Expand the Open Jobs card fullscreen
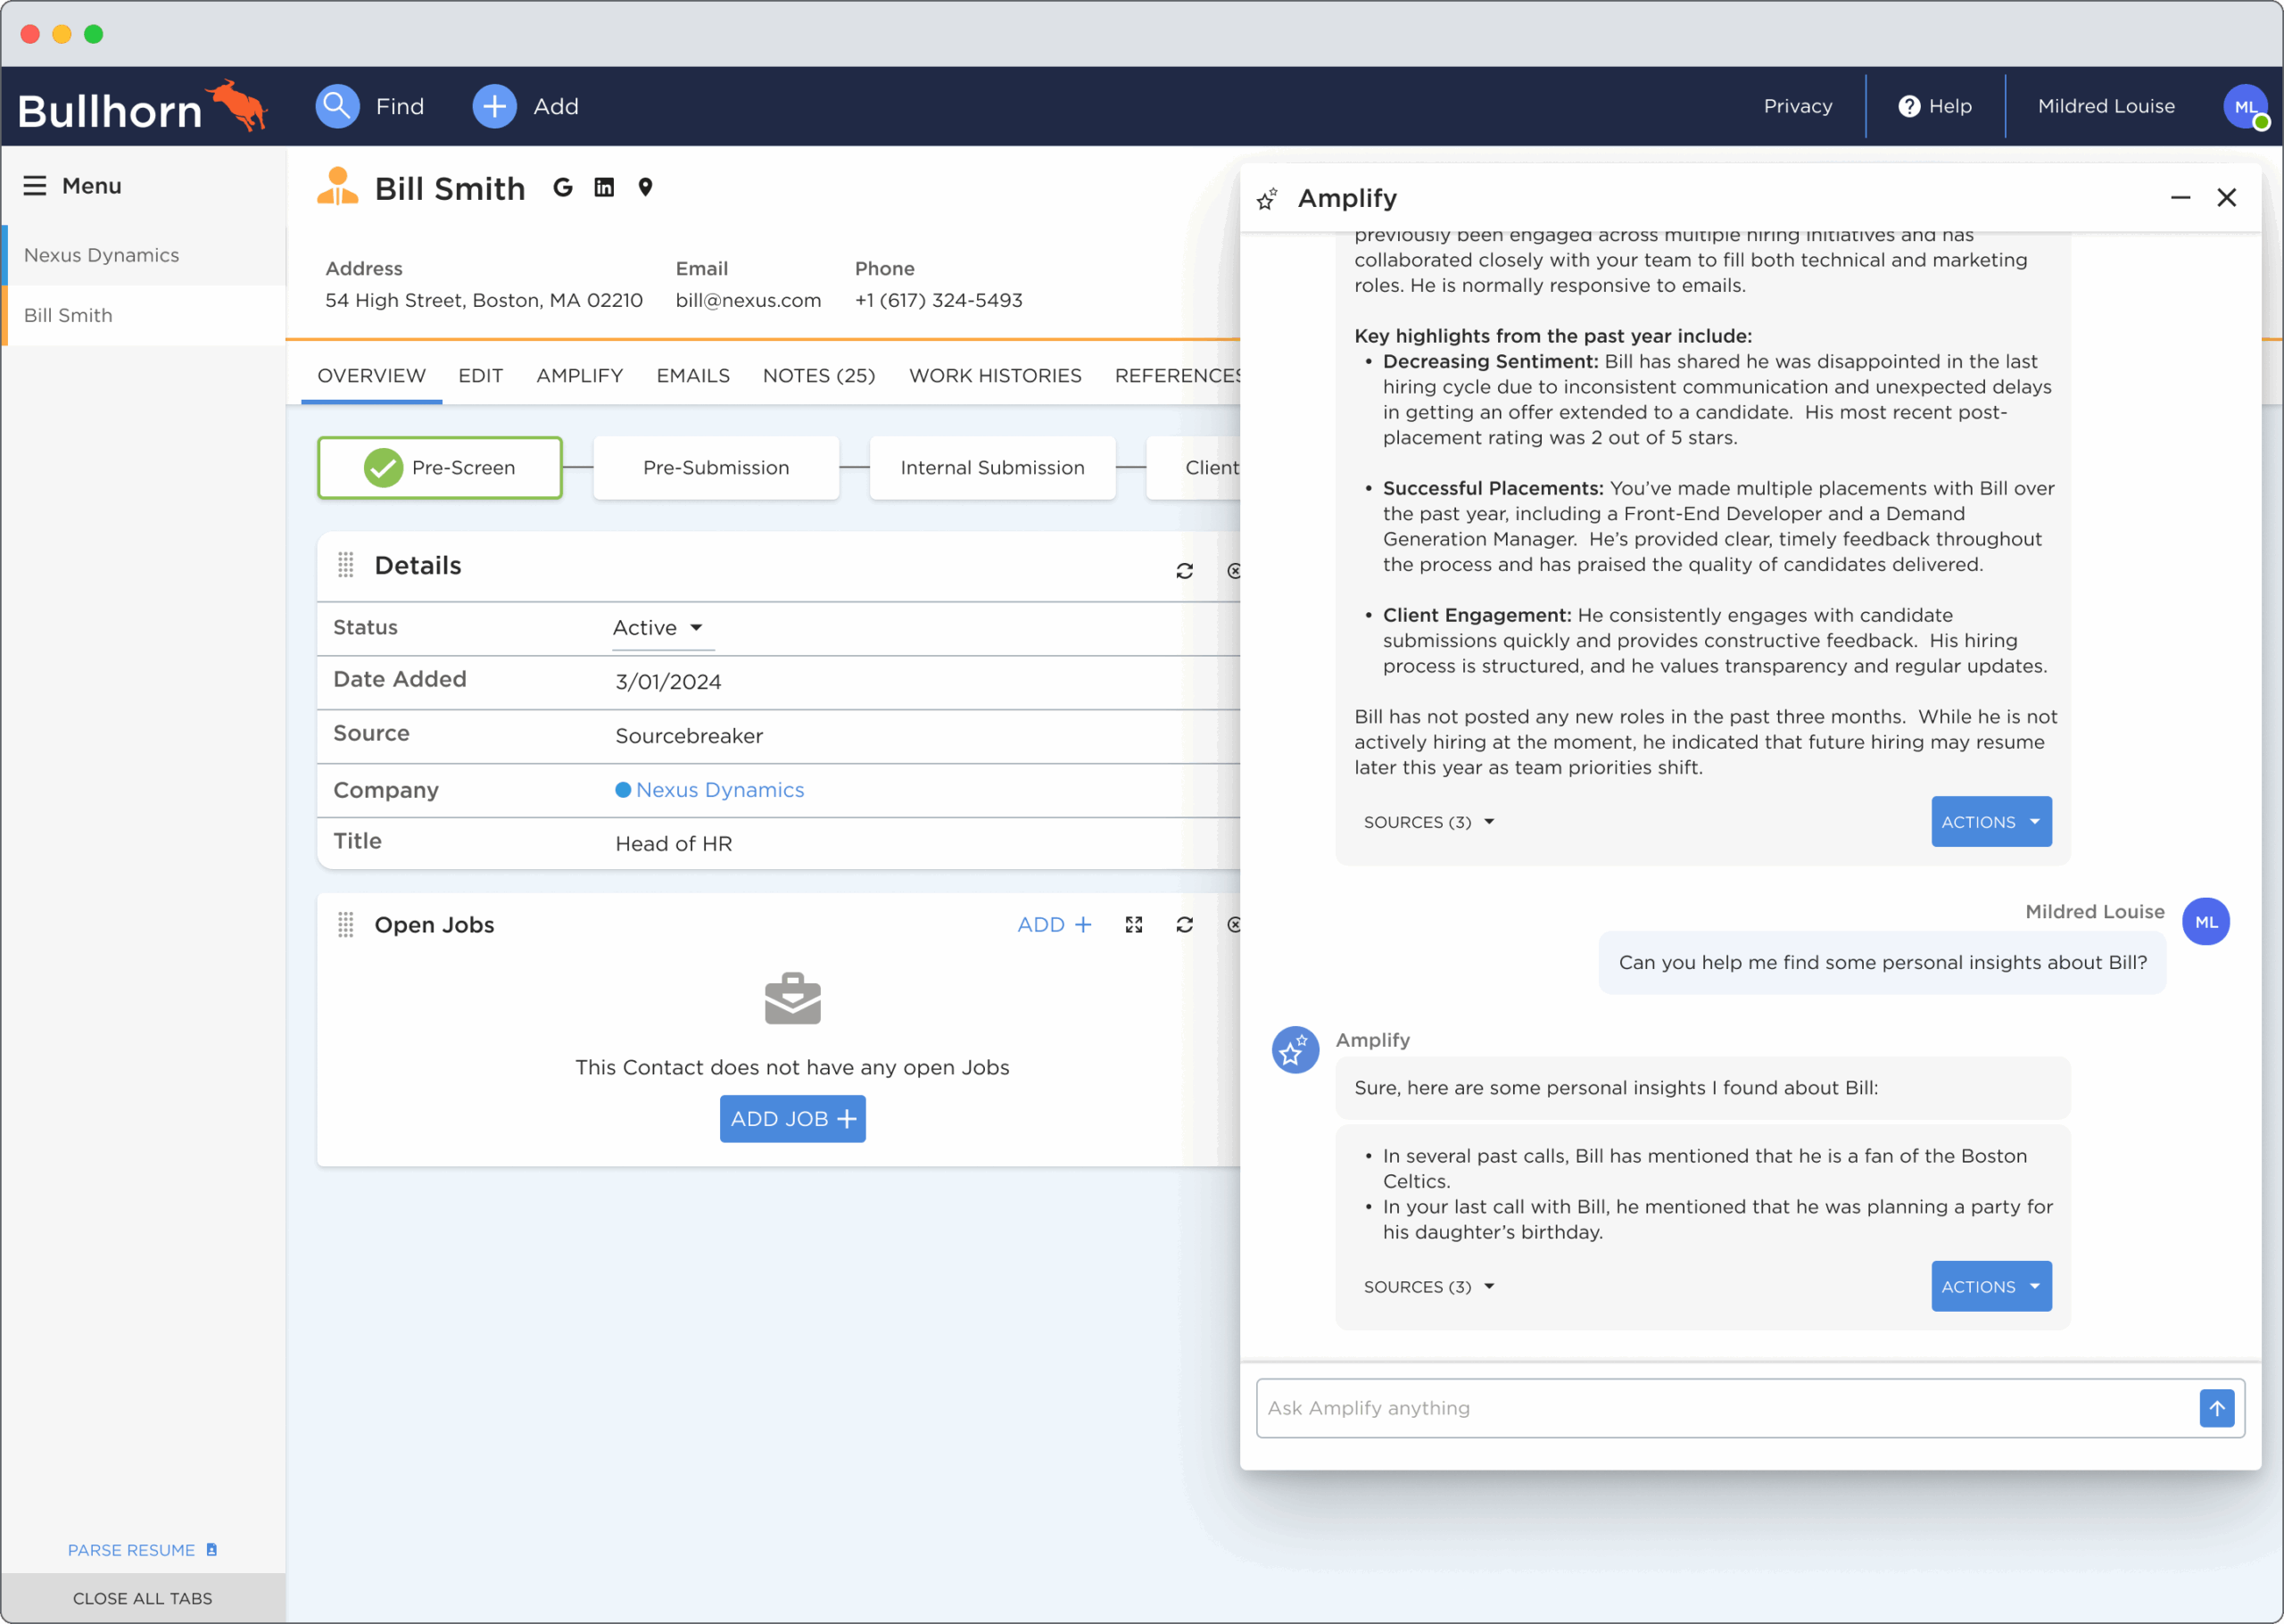The height and width of the screenshot is (1624, 2284). (1133, 924)
